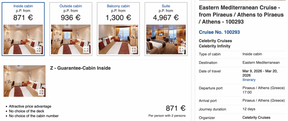Enlarge the Inside cabin card photo via fullscreen icon
The width and height of the screenshot is (288, 121).
[x=38, y=50]
